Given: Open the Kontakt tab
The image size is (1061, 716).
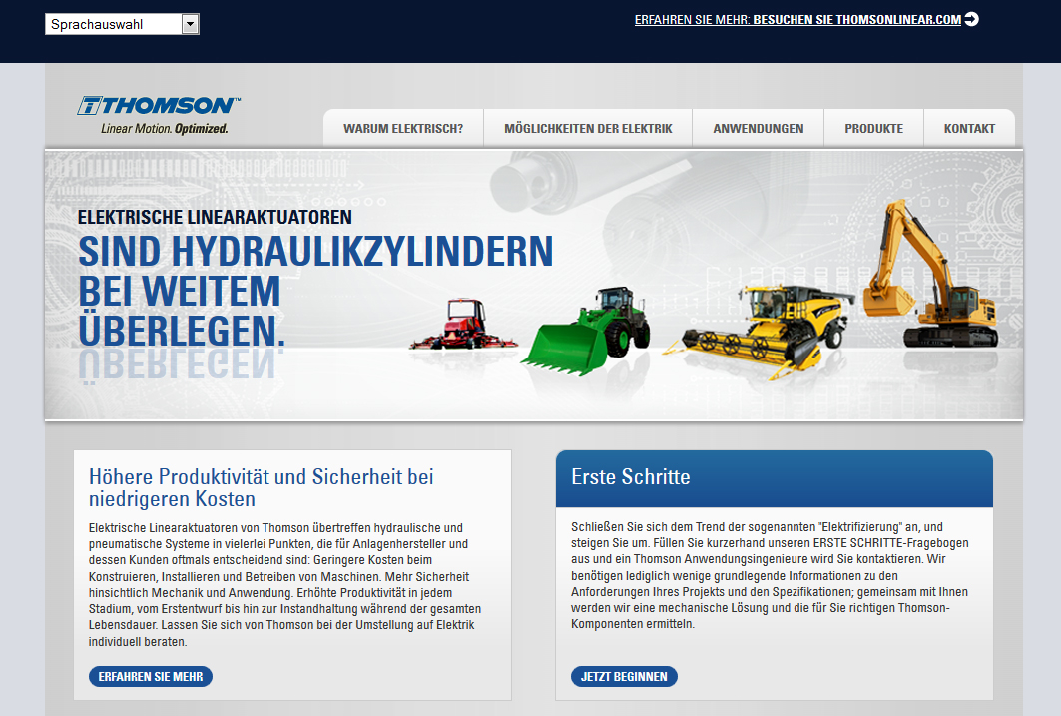Looking at the screenshot, I should [969, 129].
